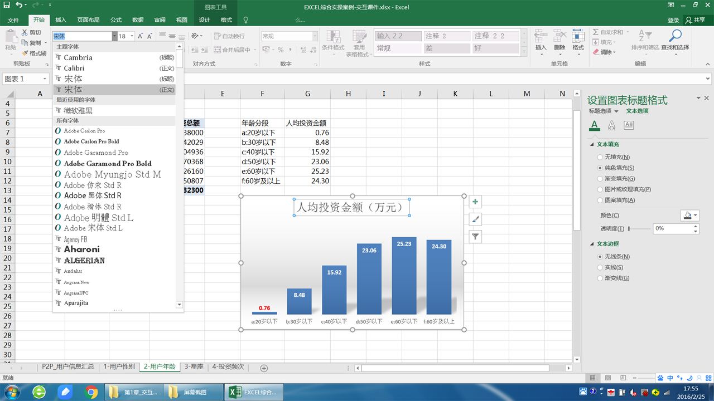Viewport: 714px width, 401px height.
Task: Click the Chart Filters funnel button
Action: tap(475, 237)
